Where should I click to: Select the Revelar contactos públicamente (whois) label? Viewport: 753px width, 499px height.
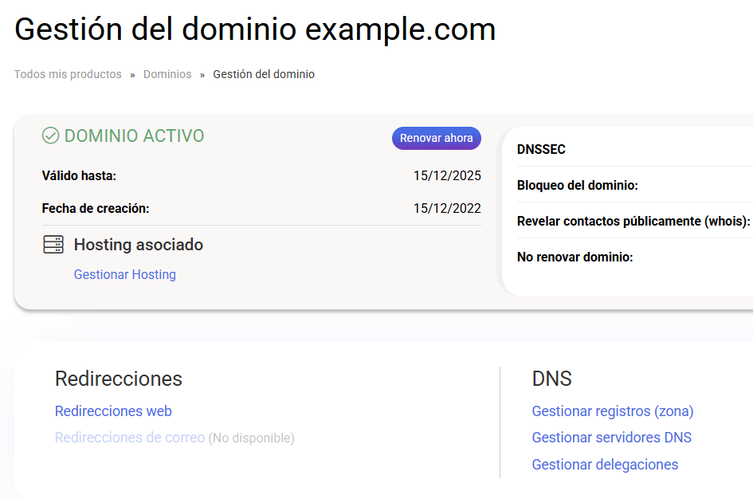633,222
